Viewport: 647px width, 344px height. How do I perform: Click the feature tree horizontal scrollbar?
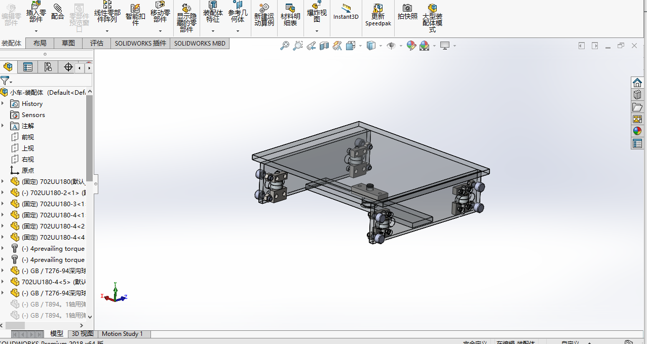click(14, 325)
